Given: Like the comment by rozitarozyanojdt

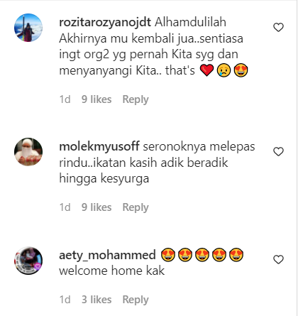Looking at the screenshot, I should pos(278,28).
